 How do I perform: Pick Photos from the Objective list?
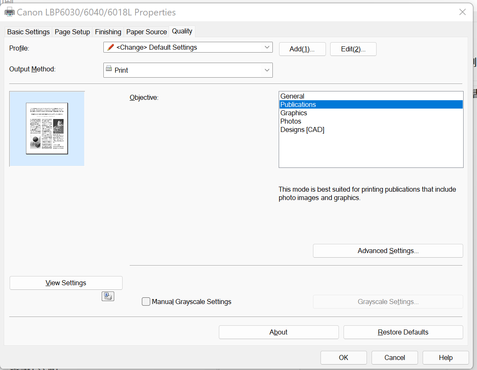tap(291, 122)
